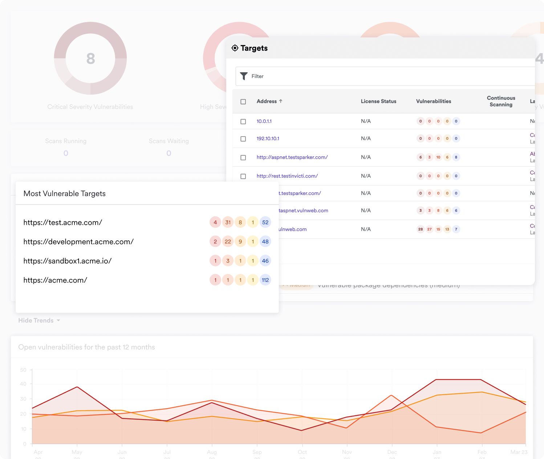This screenshot has width=544, height=459.
Task: Sort by License Status column header
Action: [x=378, y=101]
